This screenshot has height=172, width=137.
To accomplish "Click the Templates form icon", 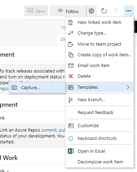I will [x=71, y=87].
